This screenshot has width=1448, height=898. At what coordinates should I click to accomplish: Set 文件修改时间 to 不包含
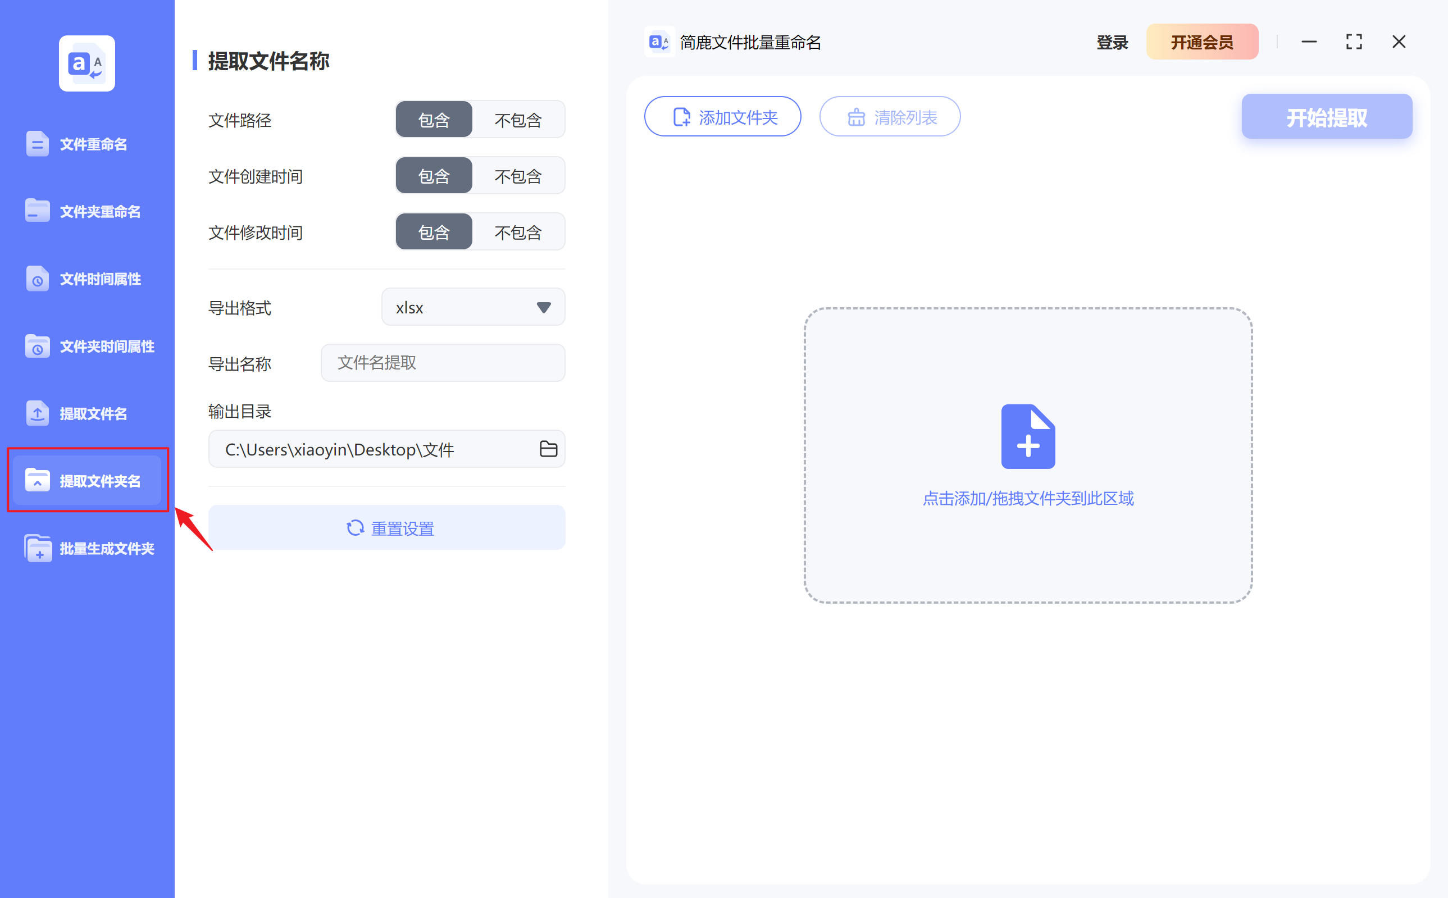(517, 231)
